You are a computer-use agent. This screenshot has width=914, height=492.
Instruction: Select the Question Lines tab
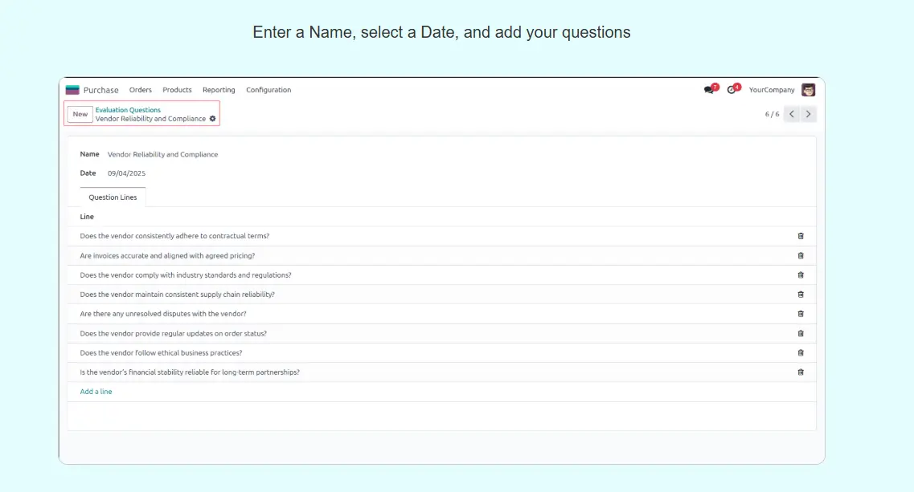pos(113,197)
